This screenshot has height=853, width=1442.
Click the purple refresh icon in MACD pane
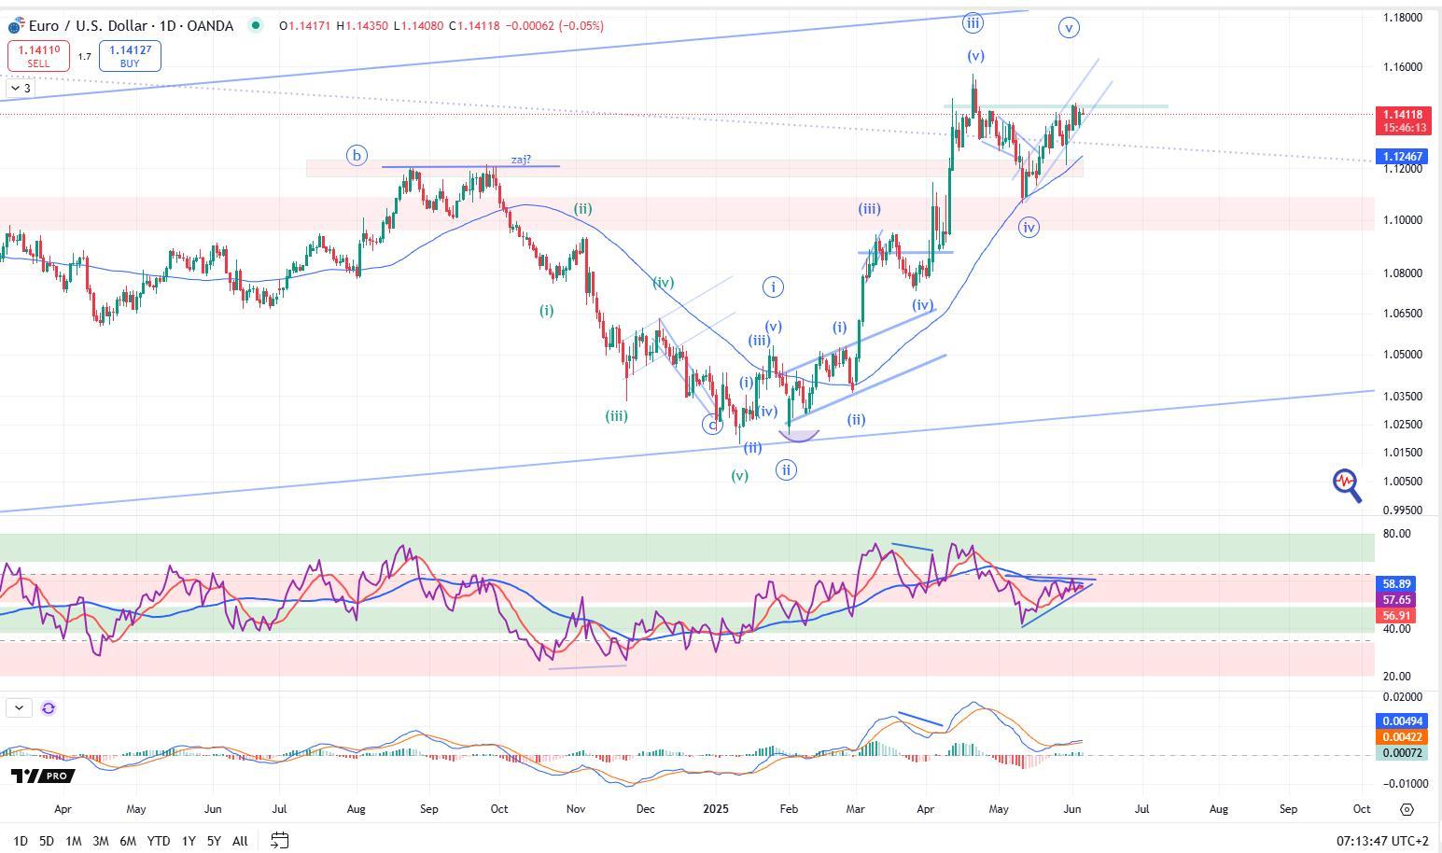[49, 708]
